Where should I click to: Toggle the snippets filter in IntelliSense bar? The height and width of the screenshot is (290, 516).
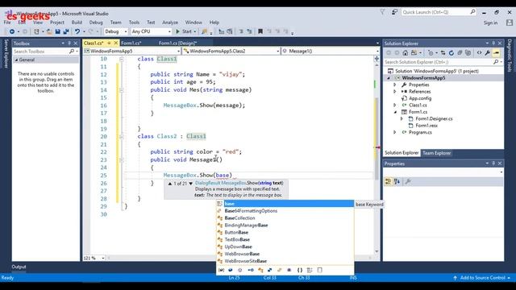(x=319, y=271)
